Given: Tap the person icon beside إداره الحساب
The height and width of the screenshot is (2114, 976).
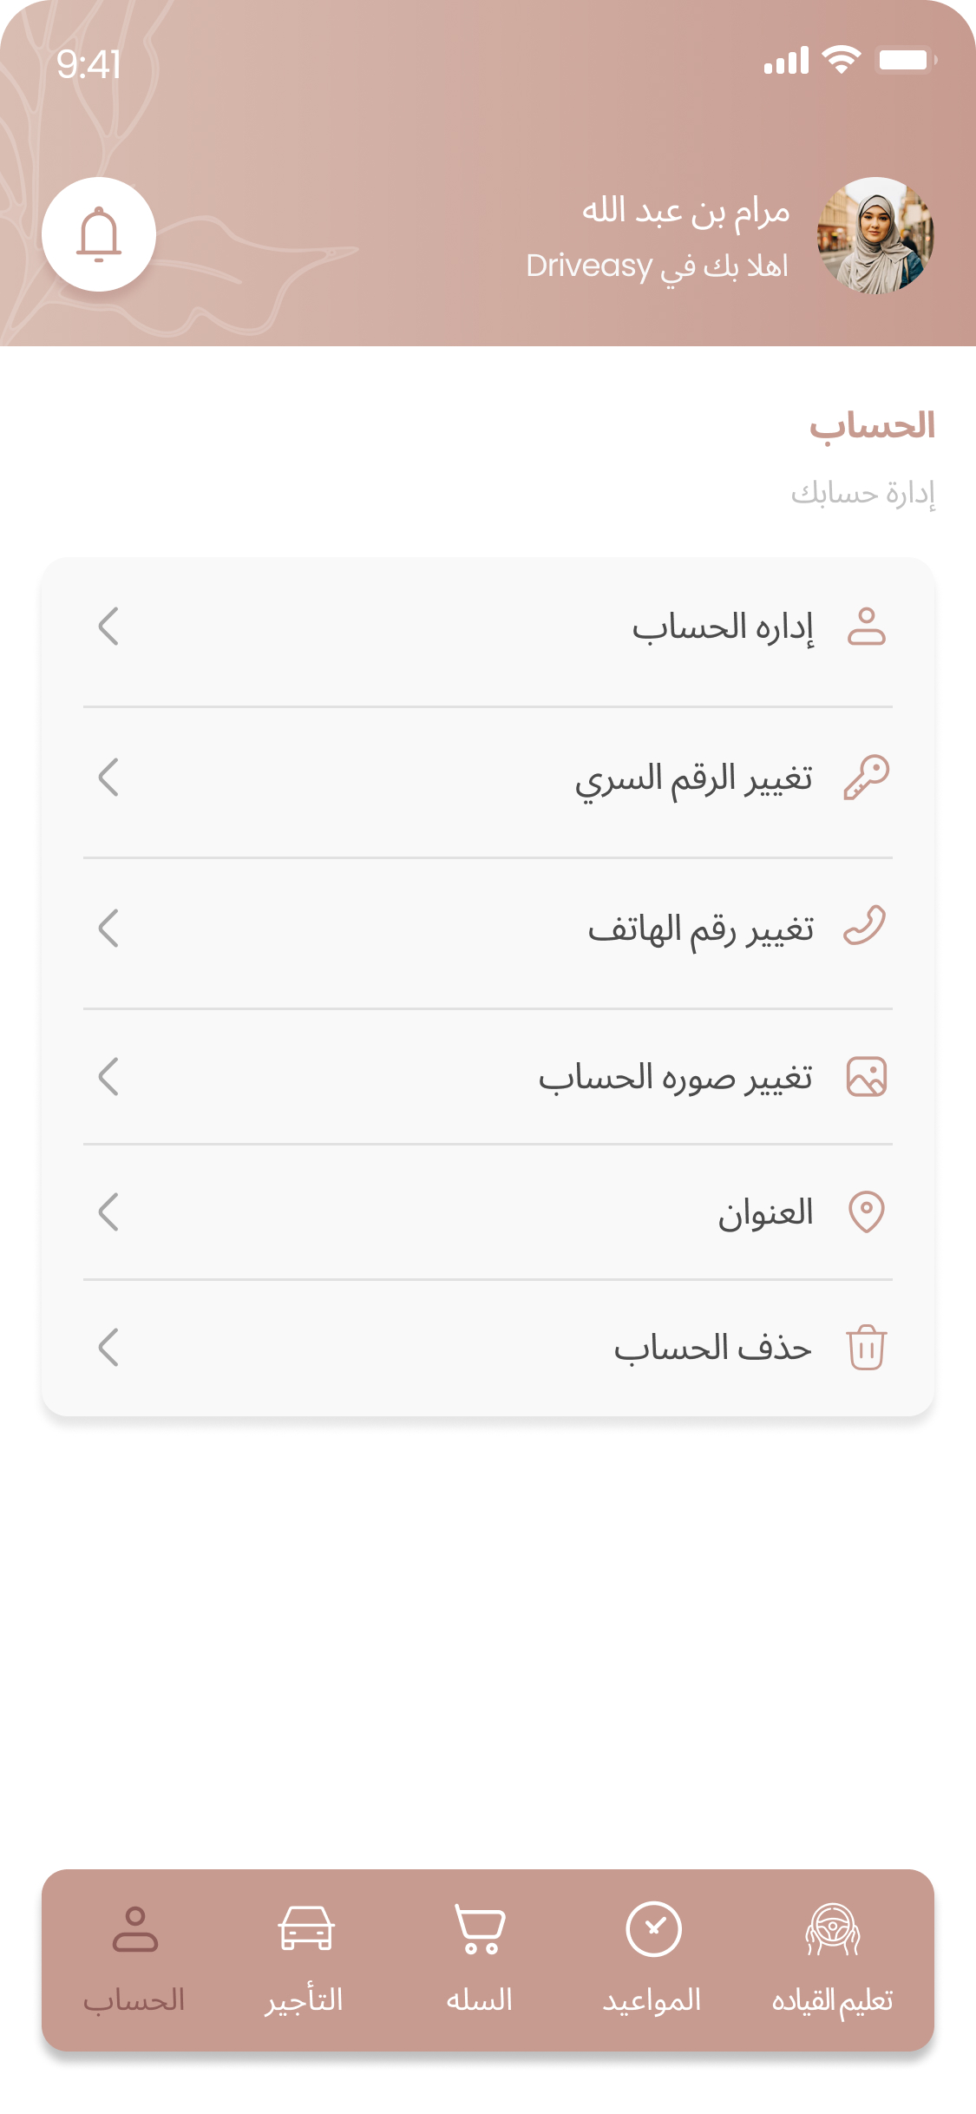Looking at the screenshot, I should (x=866, y=627).
